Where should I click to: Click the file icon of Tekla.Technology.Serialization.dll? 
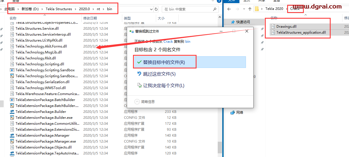click(x=12, y=82)
